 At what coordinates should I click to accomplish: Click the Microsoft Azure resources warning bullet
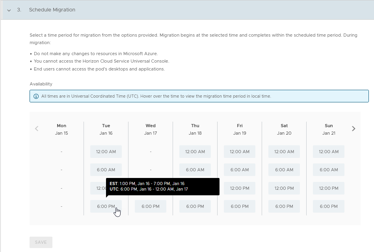96,54
